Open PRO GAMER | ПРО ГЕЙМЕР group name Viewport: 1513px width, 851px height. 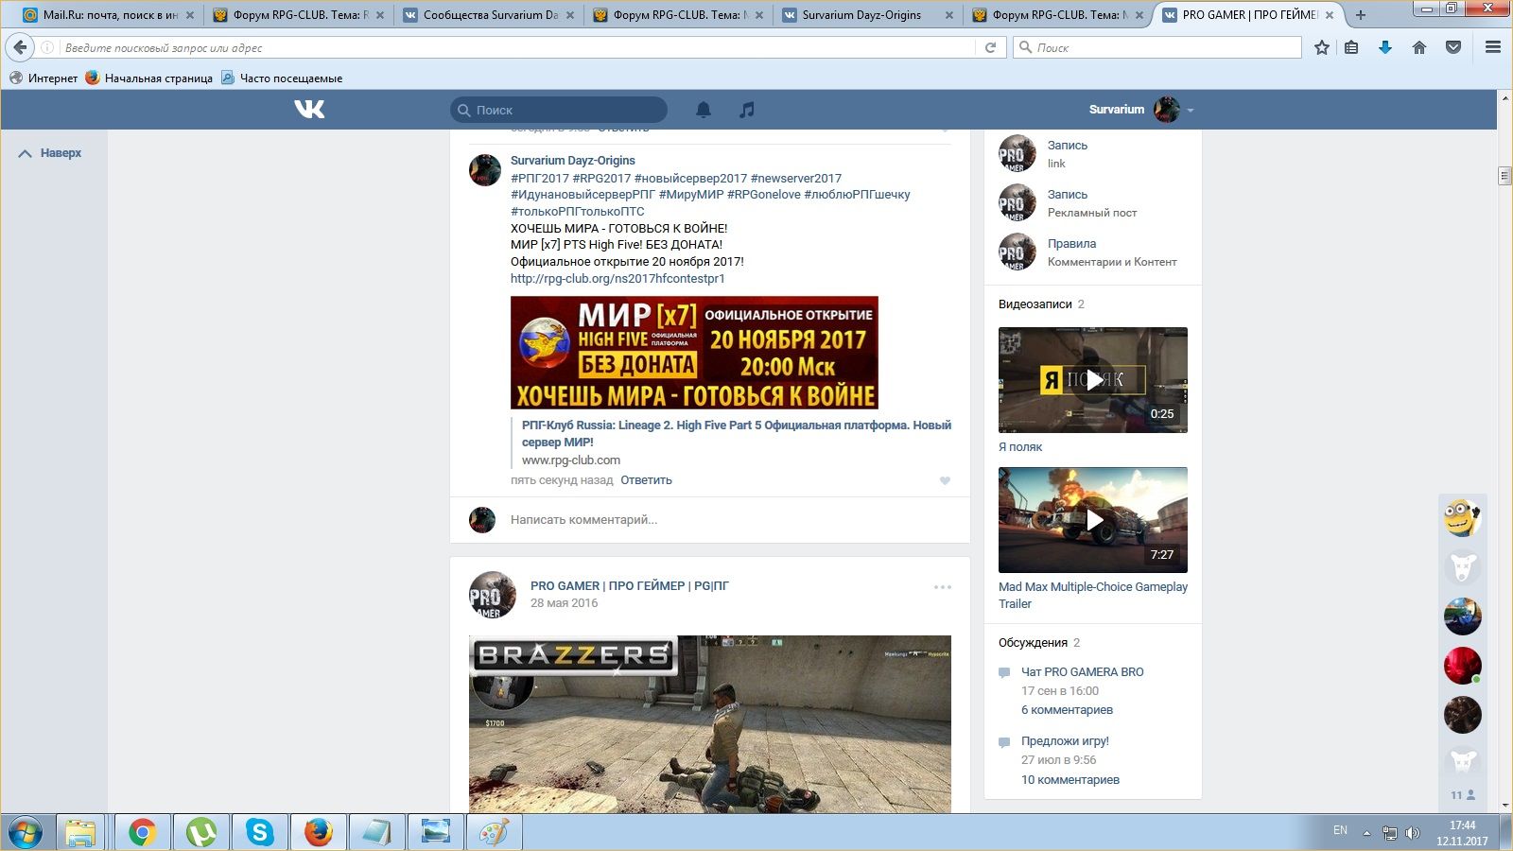click(x=630, y=586)
